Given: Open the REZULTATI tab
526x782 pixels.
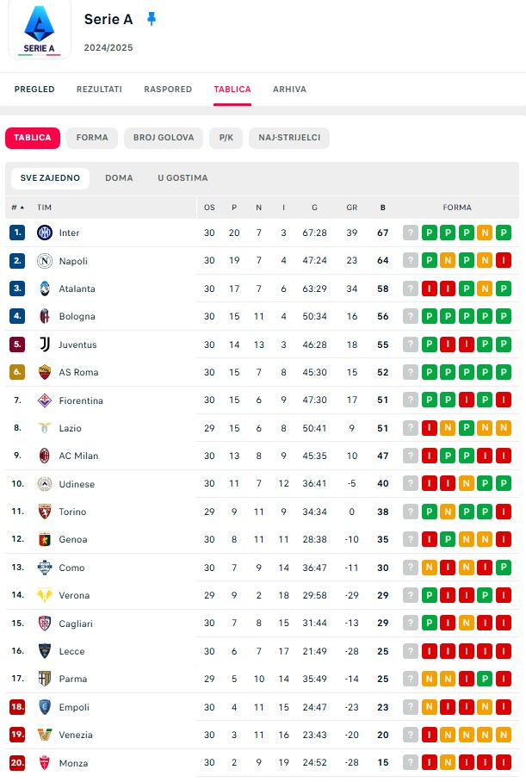Looking at the screenshot, I should tap(99, 90).
